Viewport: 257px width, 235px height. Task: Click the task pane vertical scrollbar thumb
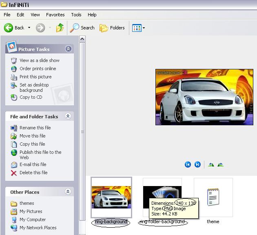pyautogui.click(x=82, y=132)
